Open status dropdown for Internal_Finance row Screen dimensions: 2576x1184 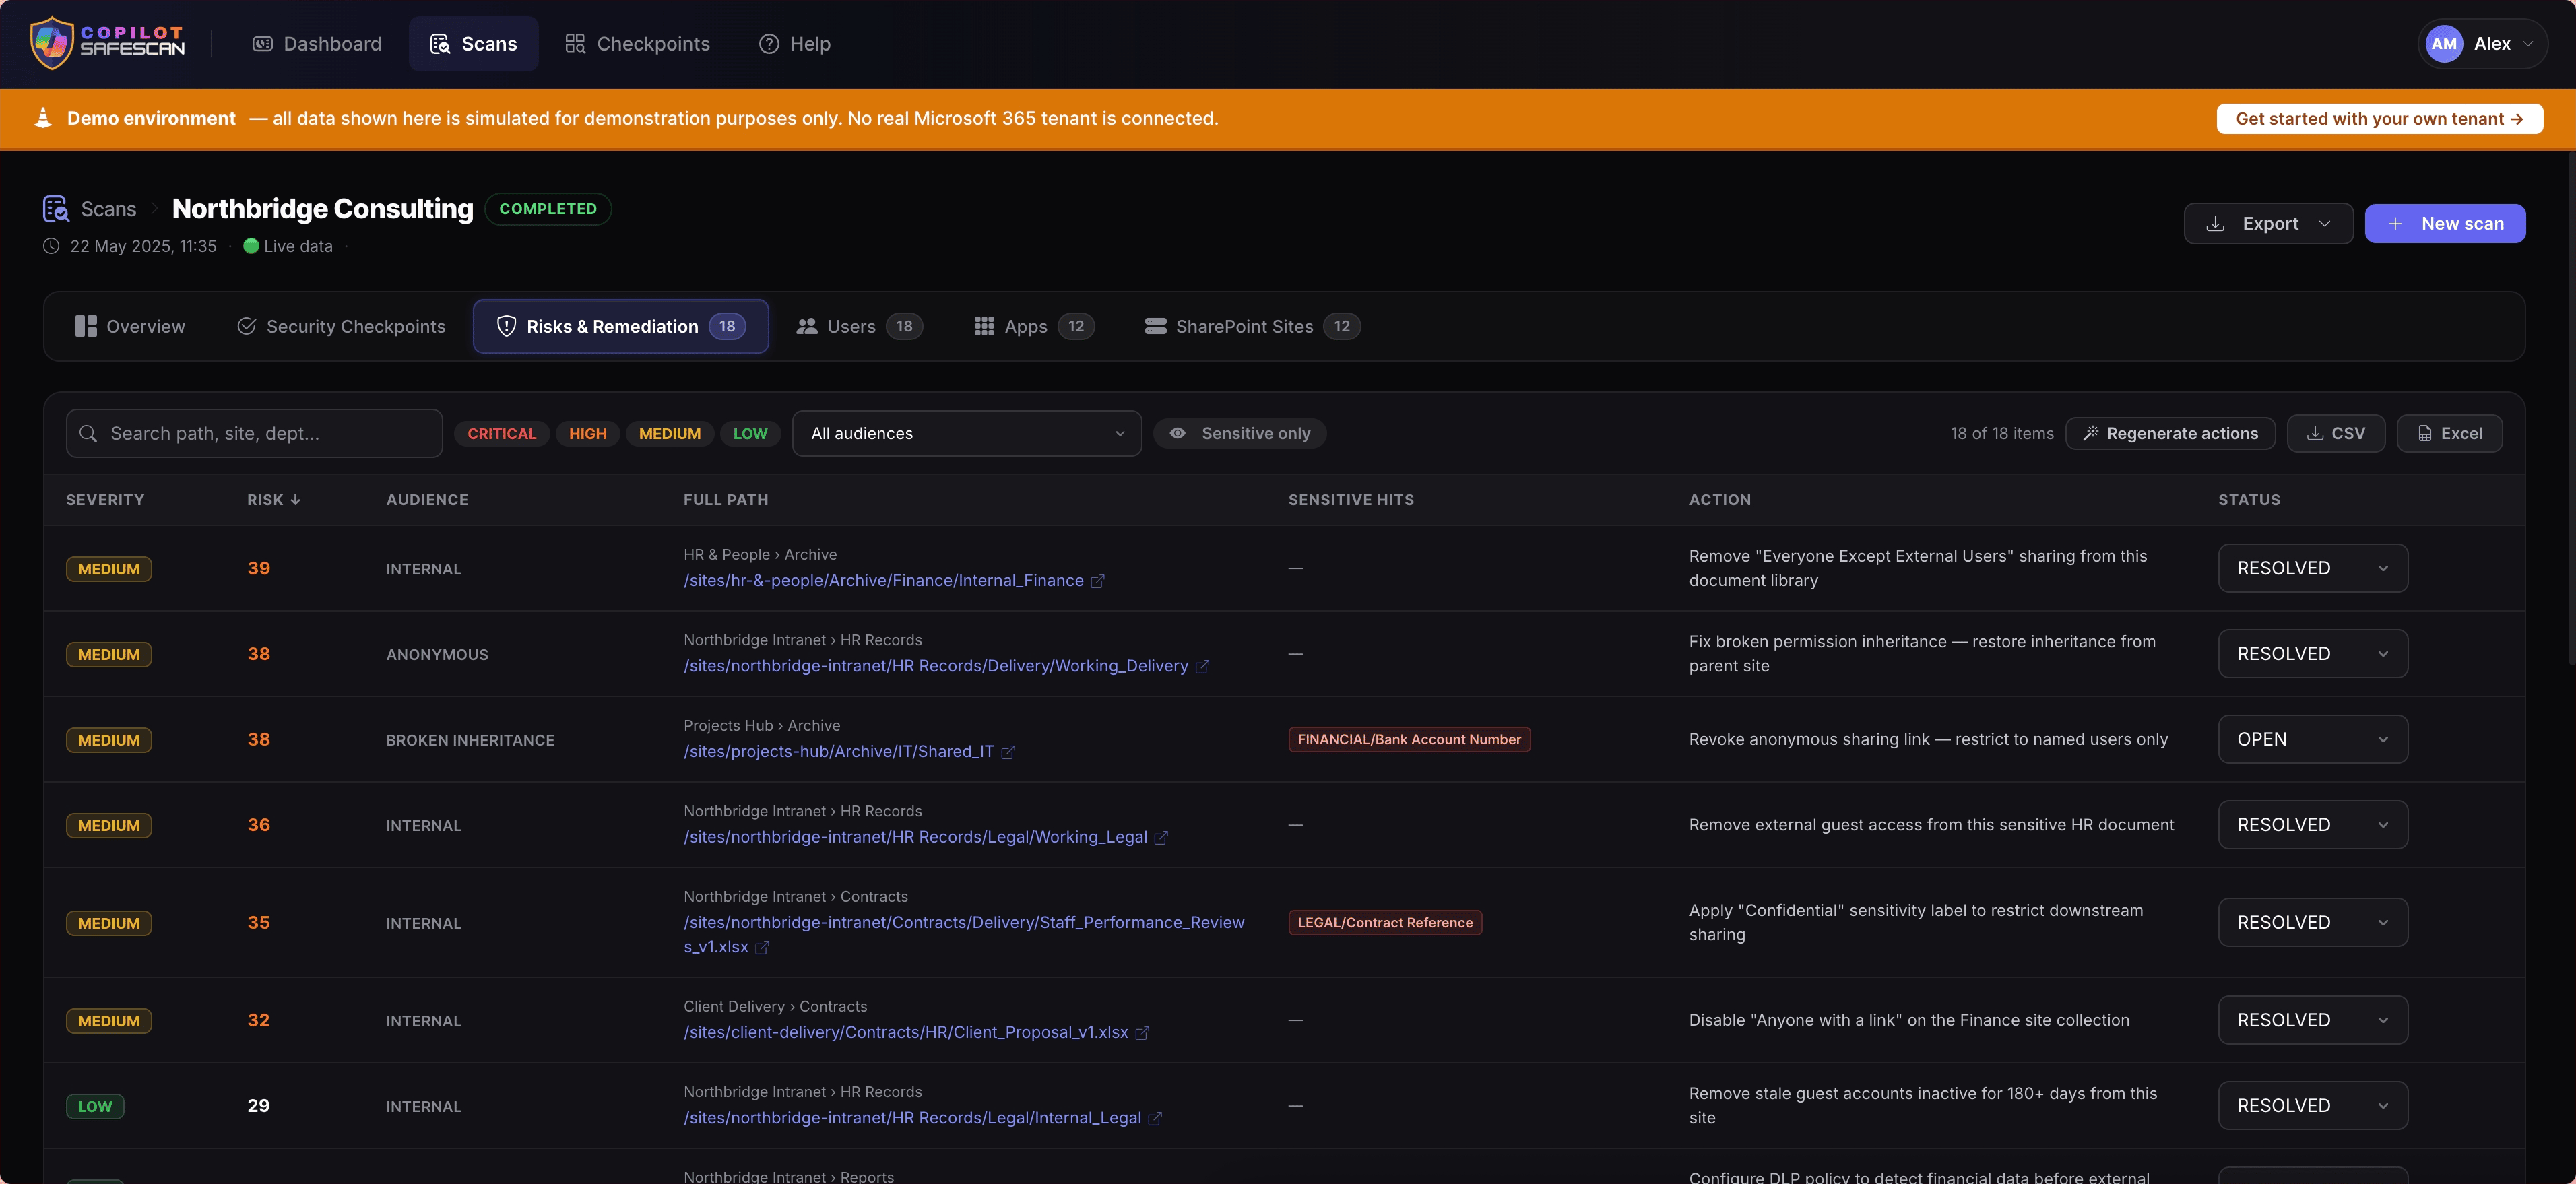coord(2313,568)
